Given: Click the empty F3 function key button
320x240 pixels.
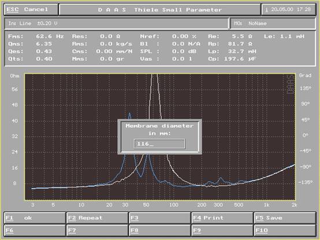Looking at the screenshot, I should tap(160, 218).
